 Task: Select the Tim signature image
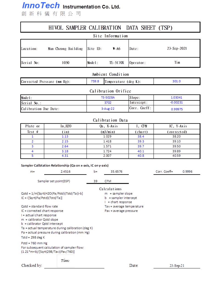(66, 261)
